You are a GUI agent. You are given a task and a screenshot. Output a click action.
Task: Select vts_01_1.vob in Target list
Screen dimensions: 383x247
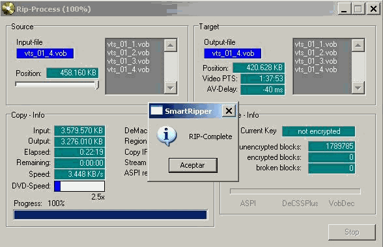click(315, 44)
